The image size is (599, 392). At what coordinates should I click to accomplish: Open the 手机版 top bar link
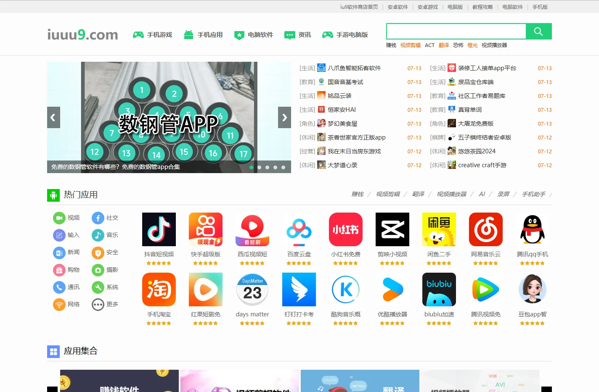click(540, 7)
